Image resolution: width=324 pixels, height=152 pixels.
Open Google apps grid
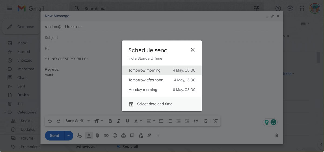pyautogui.click(x=302, y=8)
